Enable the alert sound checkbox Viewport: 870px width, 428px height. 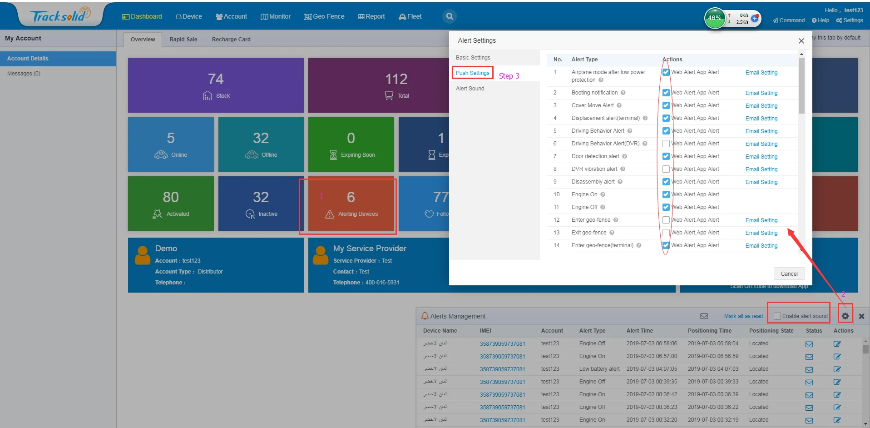click(x=777, y=316)
